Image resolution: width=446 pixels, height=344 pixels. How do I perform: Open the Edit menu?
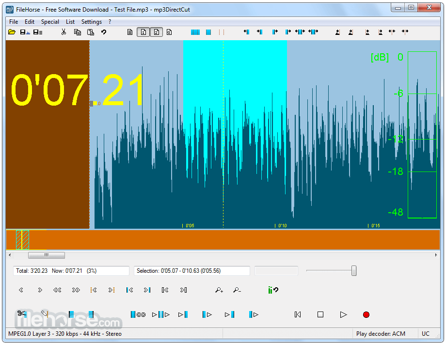(x=29, y=22)
